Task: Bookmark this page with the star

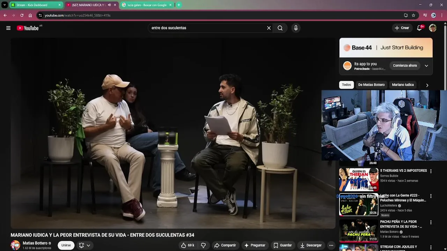Action: pyautogui.click(x=413, y=15)
